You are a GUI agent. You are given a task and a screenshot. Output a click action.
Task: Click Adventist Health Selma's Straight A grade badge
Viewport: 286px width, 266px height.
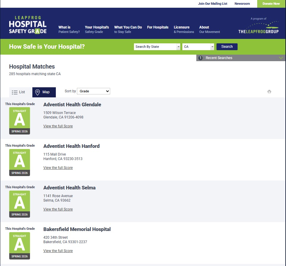point(20,204)
